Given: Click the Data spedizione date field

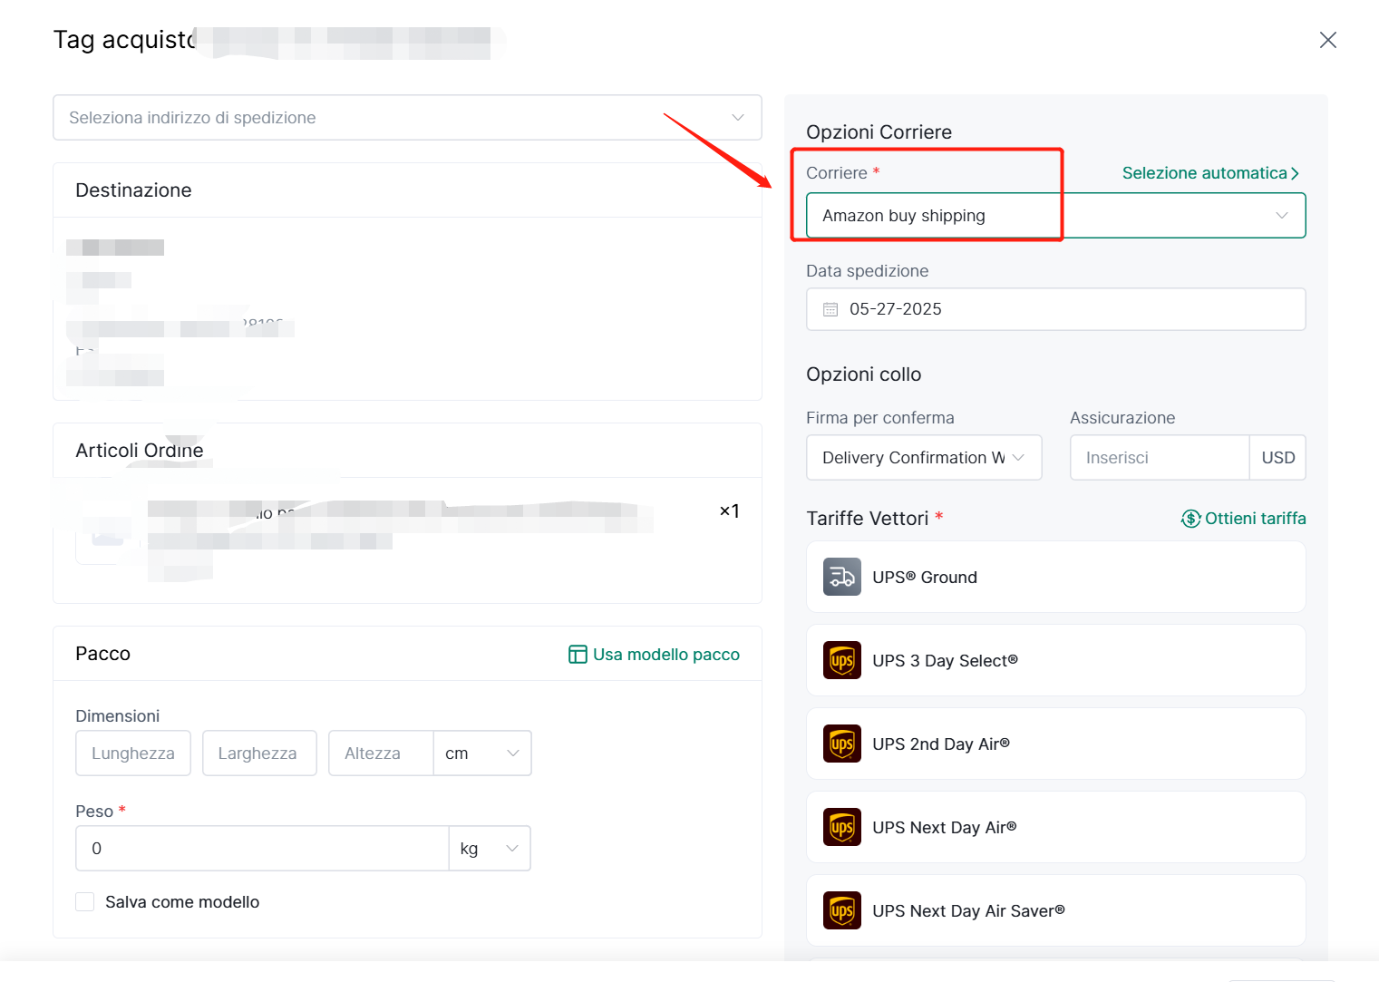Looking at the screenshot, I should [1055, 309].
